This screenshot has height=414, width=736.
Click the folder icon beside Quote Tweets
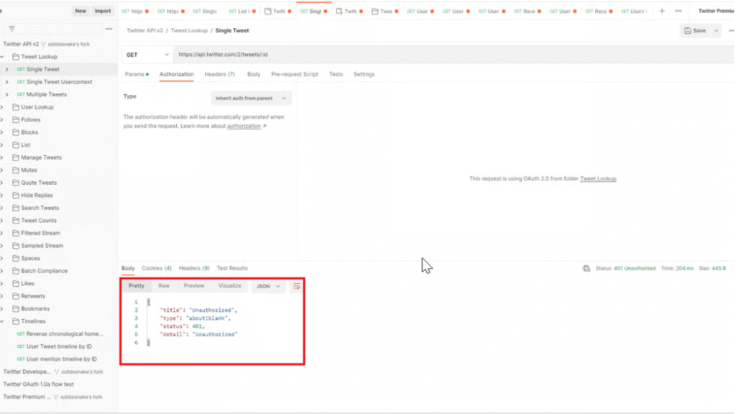(x=16, y=183)
